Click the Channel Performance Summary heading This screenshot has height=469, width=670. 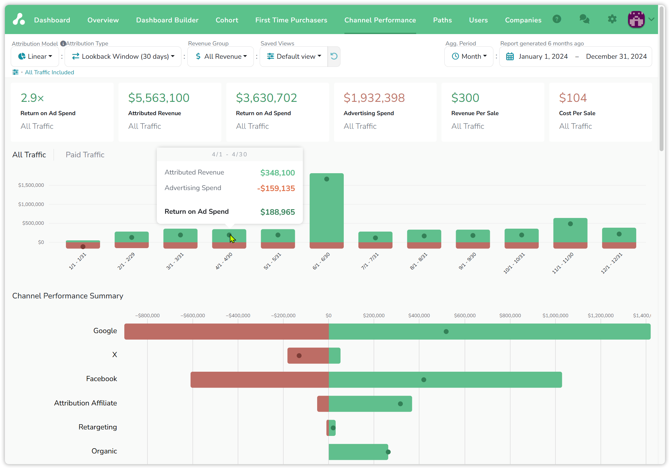point(68,296)
